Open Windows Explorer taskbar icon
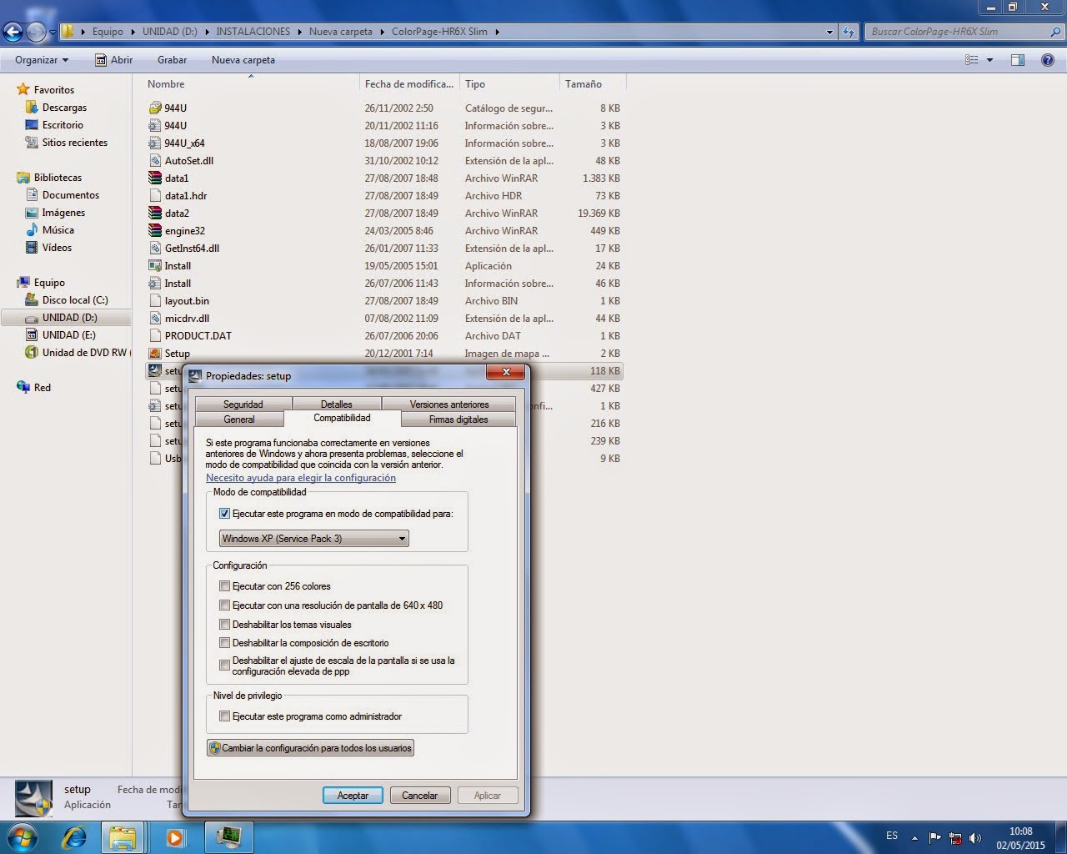The width and height of the screenshot is (1067, 854). tap(123, 836)
